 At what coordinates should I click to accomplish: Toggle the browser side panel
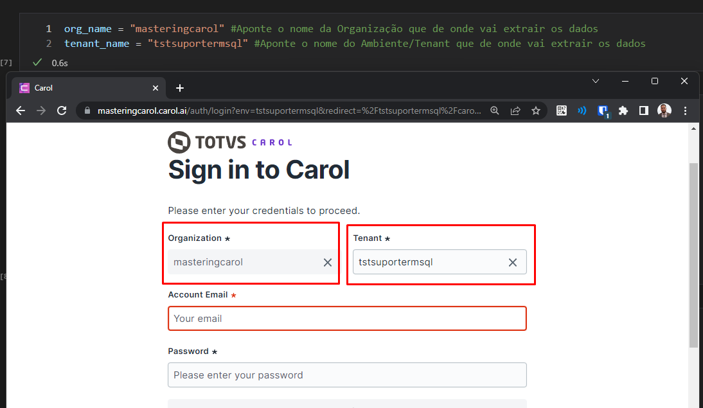644,111
